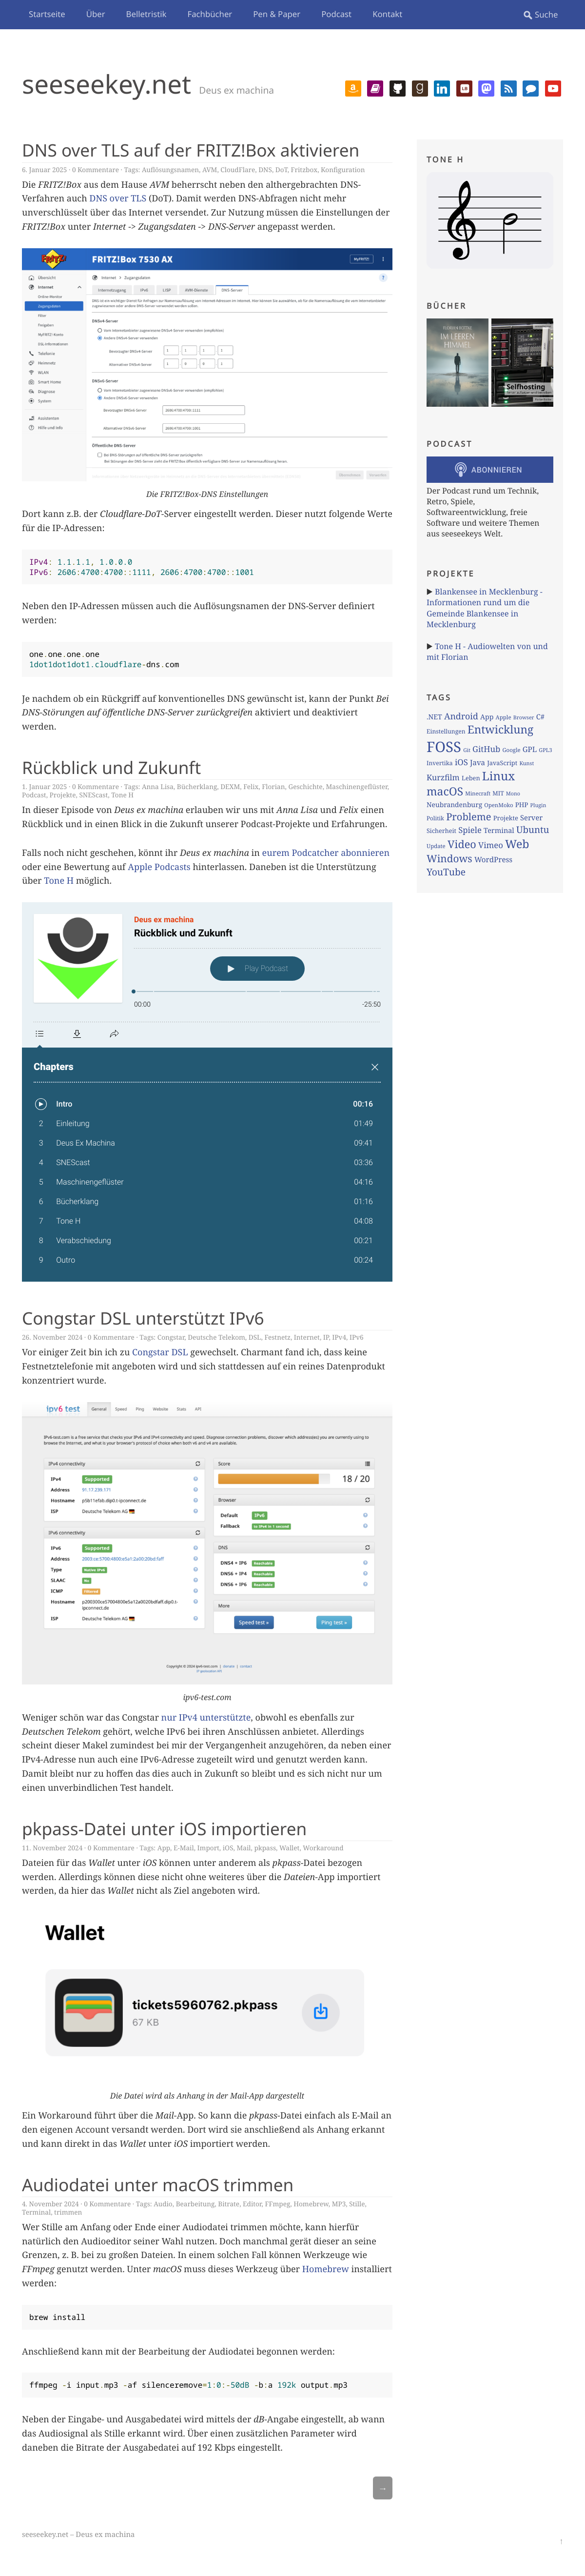Follow the 'nur IPv4 unterstützte' link
The height and width of the screenshot is (2576, 585).
click(x=206, y=1718)
